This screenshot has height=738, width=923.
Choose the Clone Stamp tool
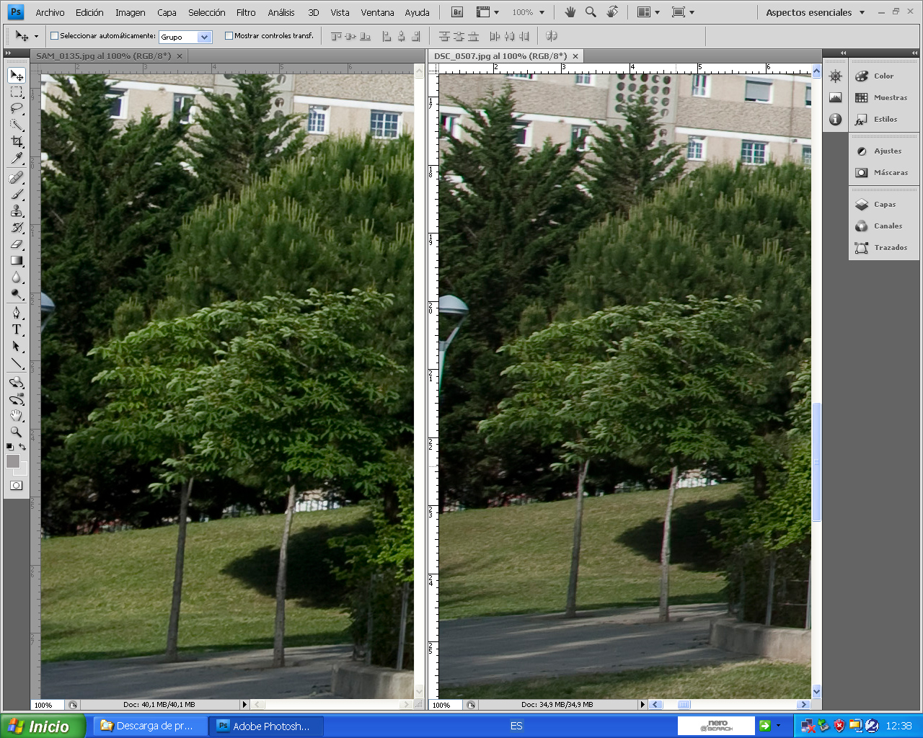click(x=17, y=211)
